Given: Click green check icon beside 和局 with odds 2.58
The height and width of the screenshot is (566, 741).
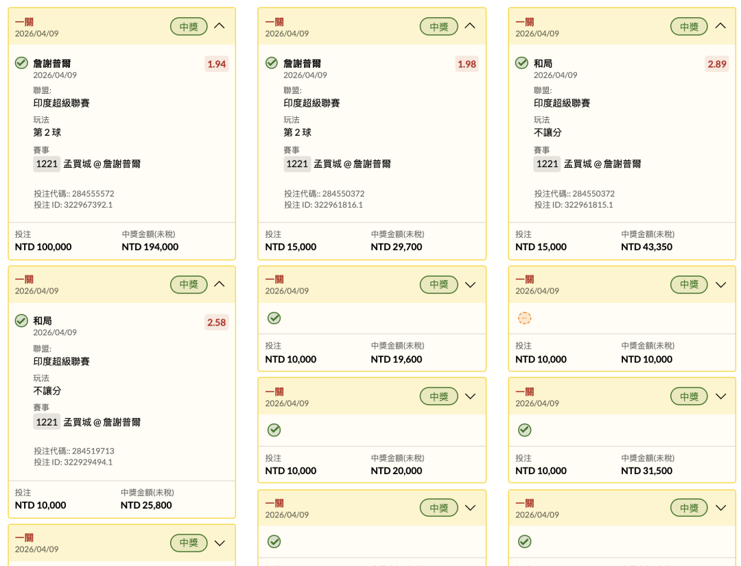Looking at the screenshot, I should [x=21, y=321].
